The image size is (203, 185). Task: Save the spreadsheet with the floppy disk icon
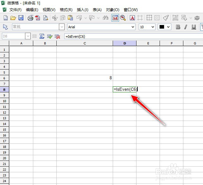(21, 18)
